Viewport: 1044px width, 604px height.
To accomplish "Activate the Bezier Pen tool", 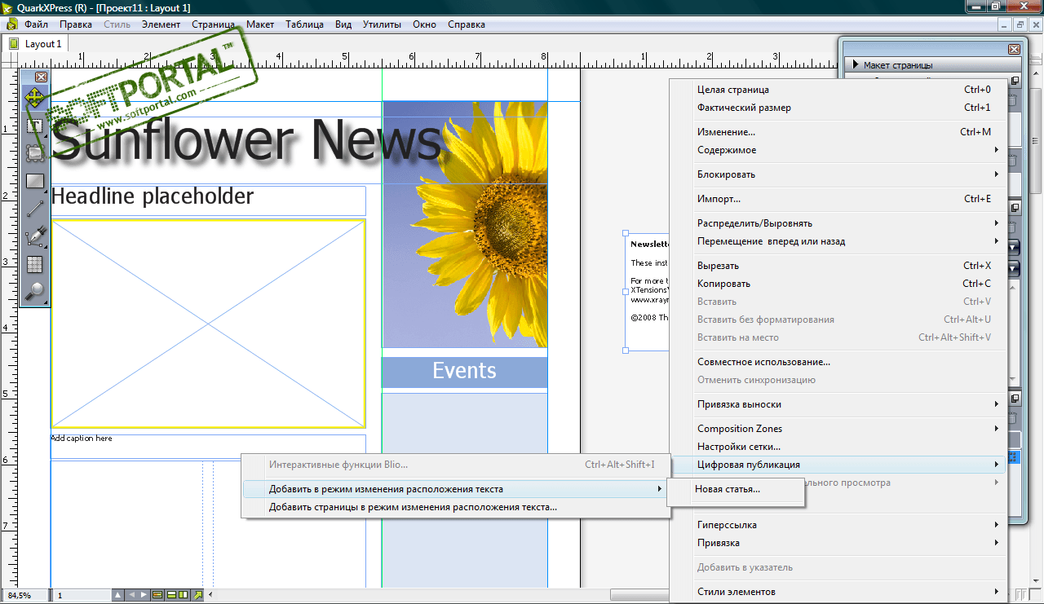I will coord(34,237).
